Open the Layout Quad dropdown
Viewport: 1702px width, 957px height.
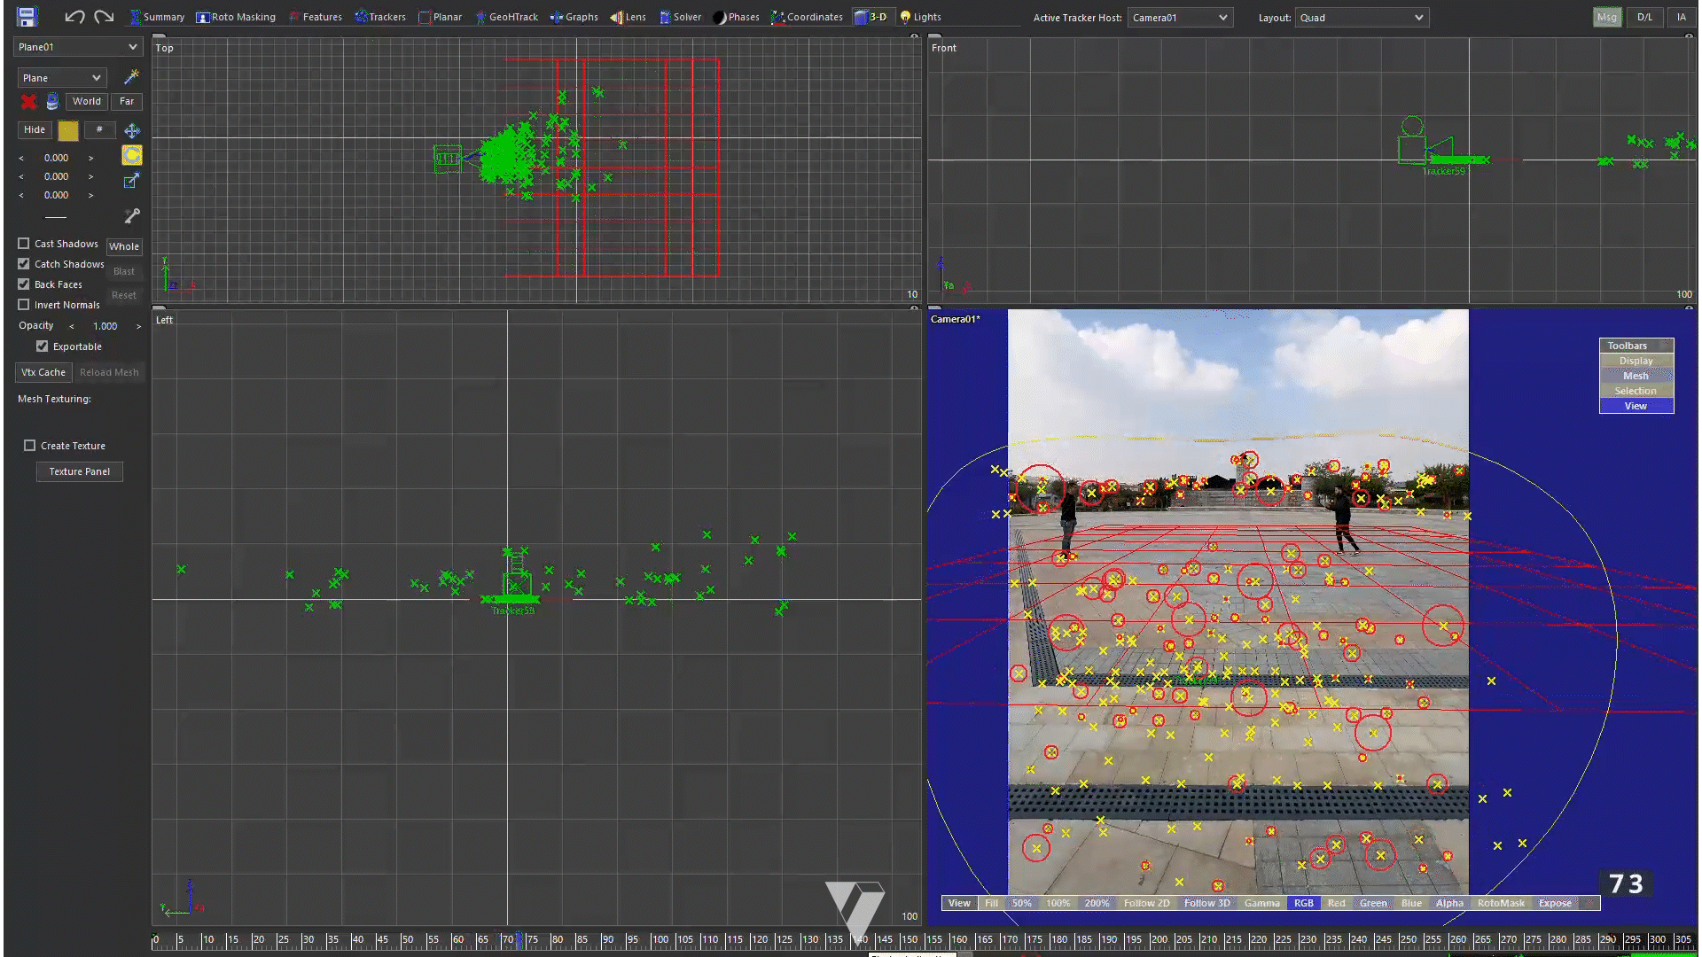click(x=1362, y=18)
